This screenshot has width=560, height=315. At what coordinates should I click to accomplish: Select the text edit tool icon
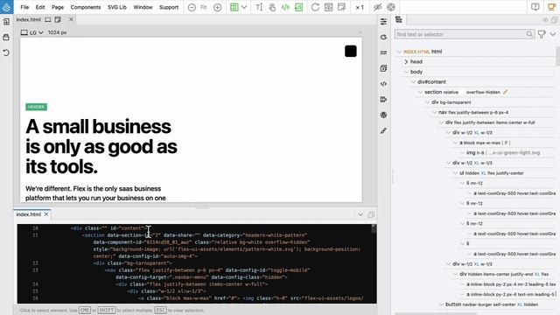pos(259,7)
